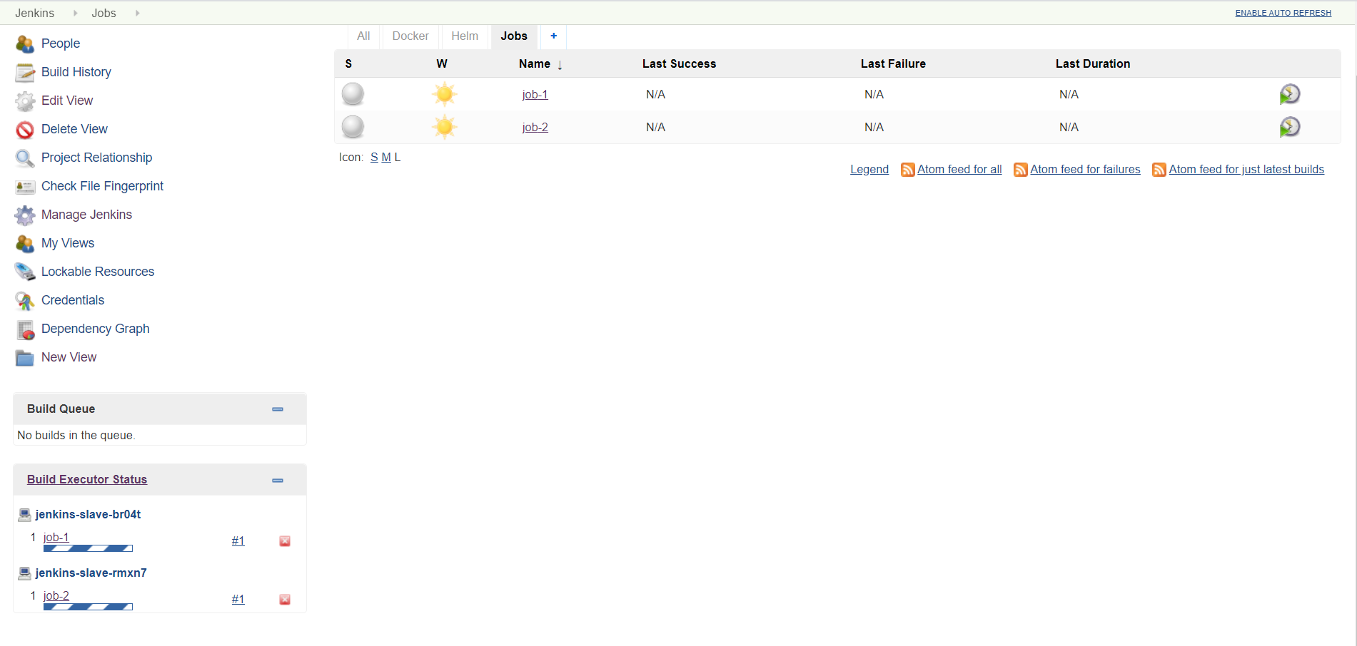Screen dimensions: 1357x646
Task: Open build #1 of job-2 executor
Action: [x=238, y=600]
